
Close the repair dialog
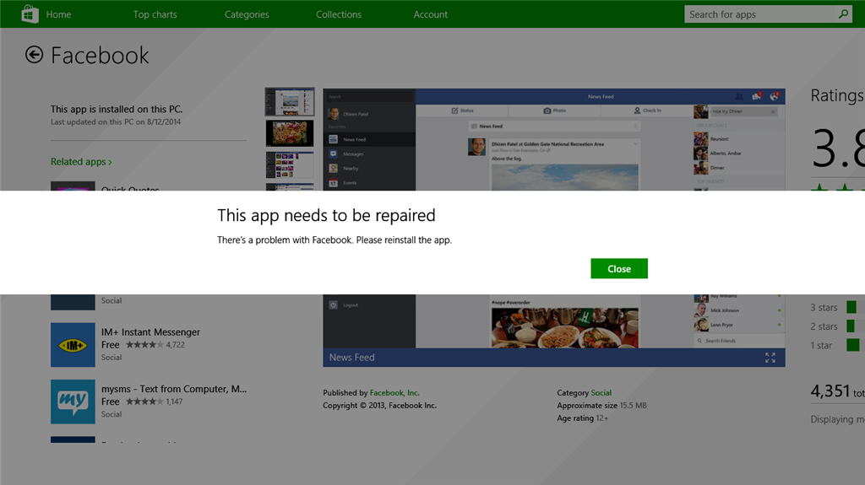pos(619,268)
